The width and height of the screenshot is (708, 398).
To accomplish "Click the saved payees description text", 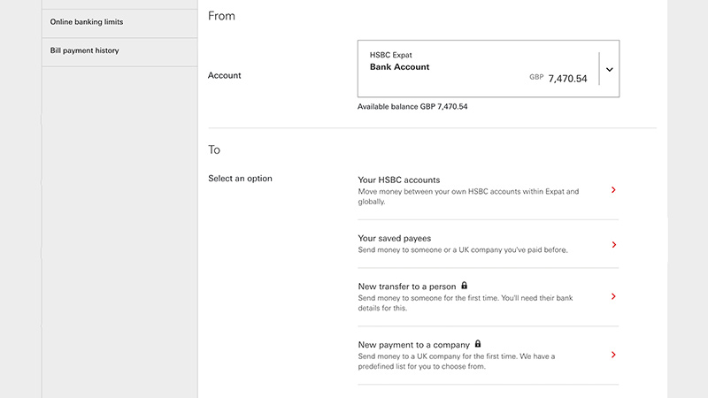I will coord(463,250).
